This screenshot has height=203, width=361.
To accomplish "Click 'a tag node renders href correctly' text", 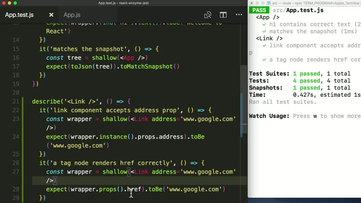I will [x=111, y=163].
